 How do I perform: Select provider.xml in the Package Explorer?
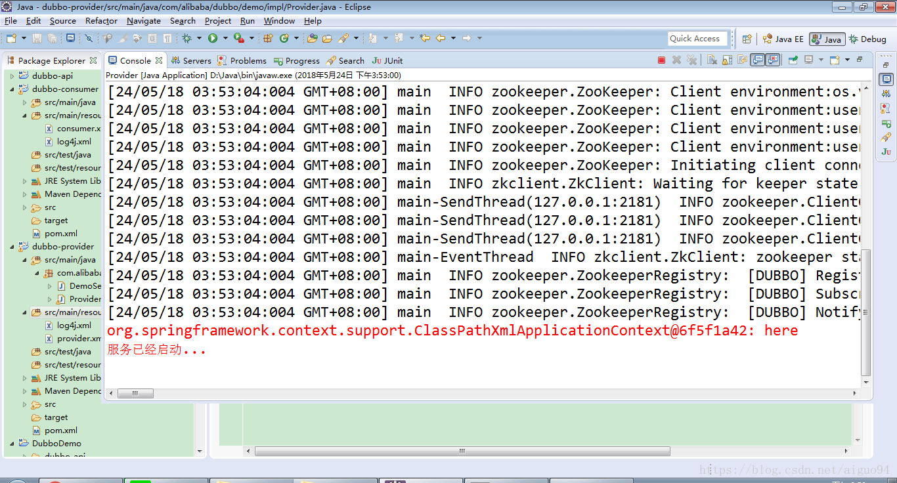73,339
